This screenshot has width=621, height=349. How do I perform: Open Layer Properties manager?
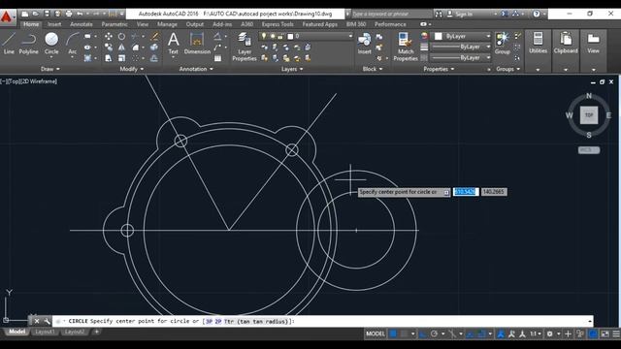(245, 47)
